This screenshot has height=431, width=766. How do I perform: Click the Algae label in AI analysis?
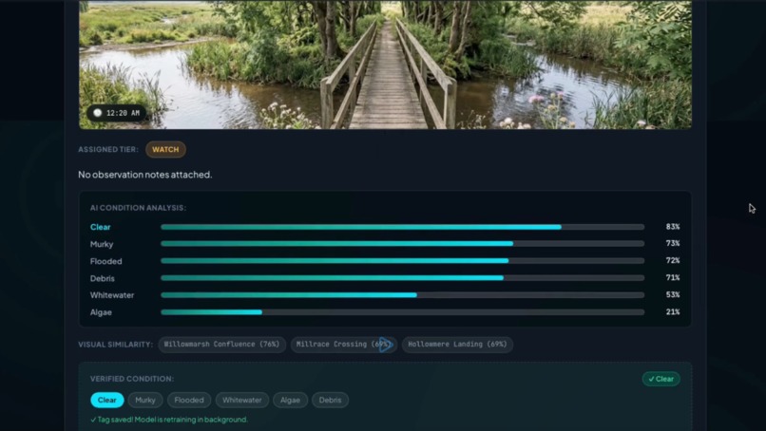[101, 312]
